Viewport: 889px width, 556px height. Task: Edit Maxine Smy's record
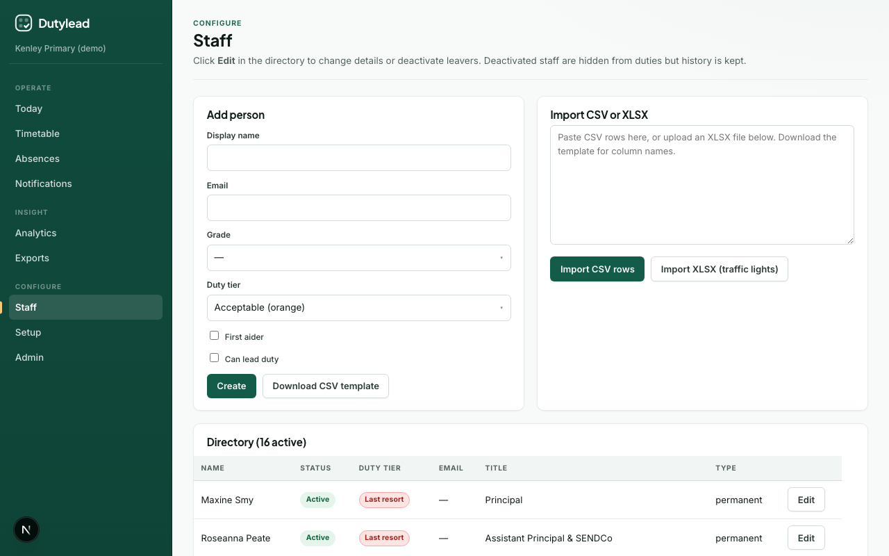(x=806, y=500)
